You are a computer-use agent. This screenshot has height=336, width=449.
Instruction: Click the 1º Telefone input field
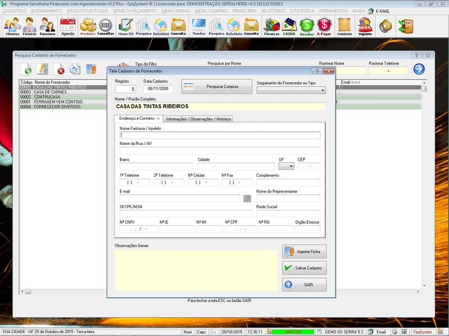(x=135, y=183)
